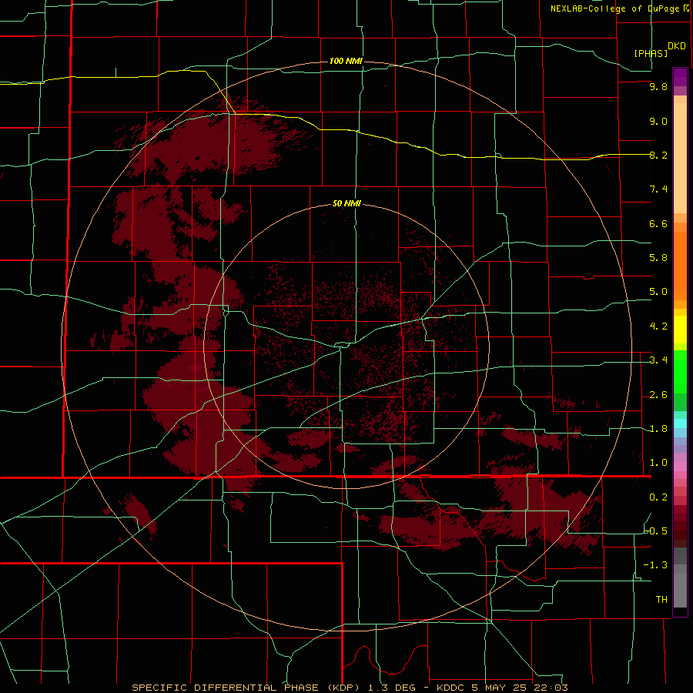Click the 9.0 legend value
The height and width of the screenshot is (693, 693).
tap(658, 121)
